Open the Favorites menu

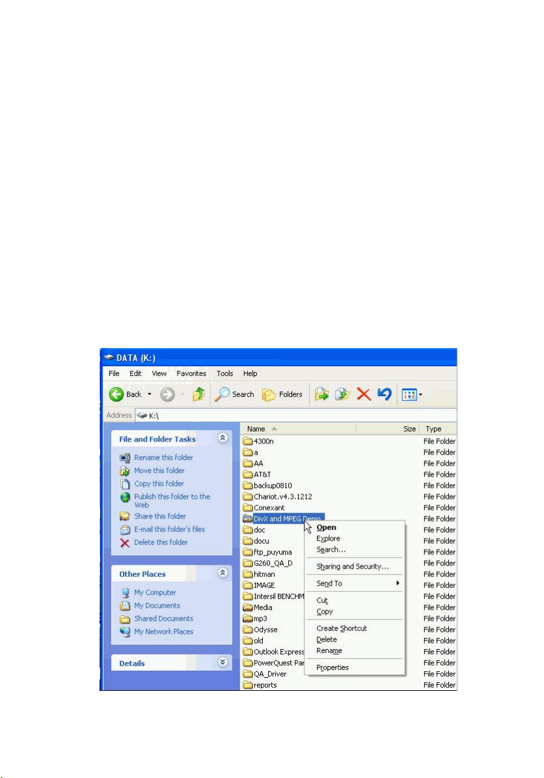pyautogui.click(x=191, y=373)
